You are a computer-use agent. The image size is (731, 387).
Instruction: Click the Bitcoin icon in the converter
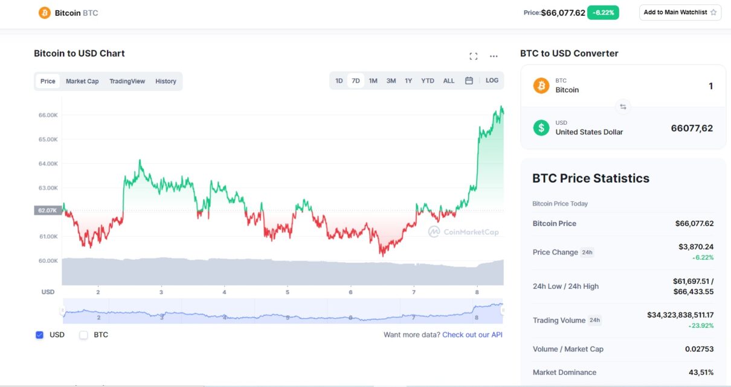[x=541, y=86]
